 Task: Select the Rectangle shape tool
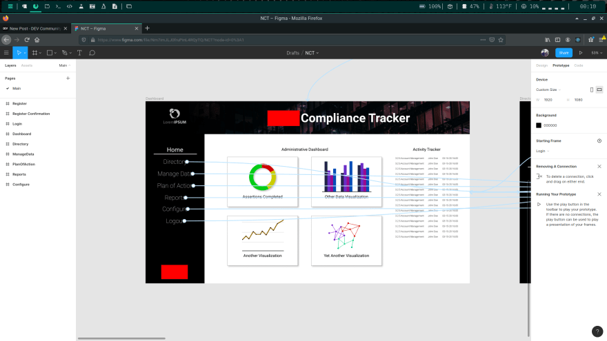[x=50, y=52]
